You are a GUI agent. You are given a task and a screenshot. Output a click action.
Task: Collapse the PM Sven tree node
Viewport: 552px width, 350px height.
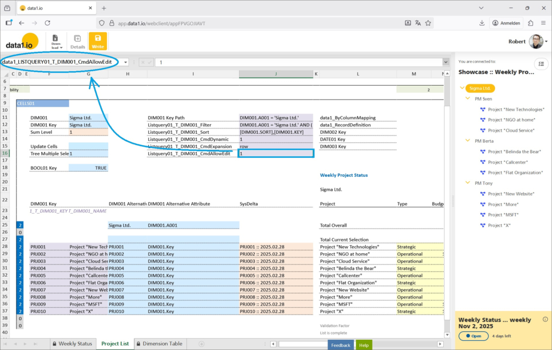pos(470,99)
